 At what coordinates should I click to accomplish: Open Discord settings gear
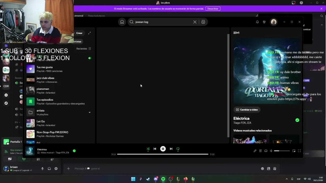point(56,169)
